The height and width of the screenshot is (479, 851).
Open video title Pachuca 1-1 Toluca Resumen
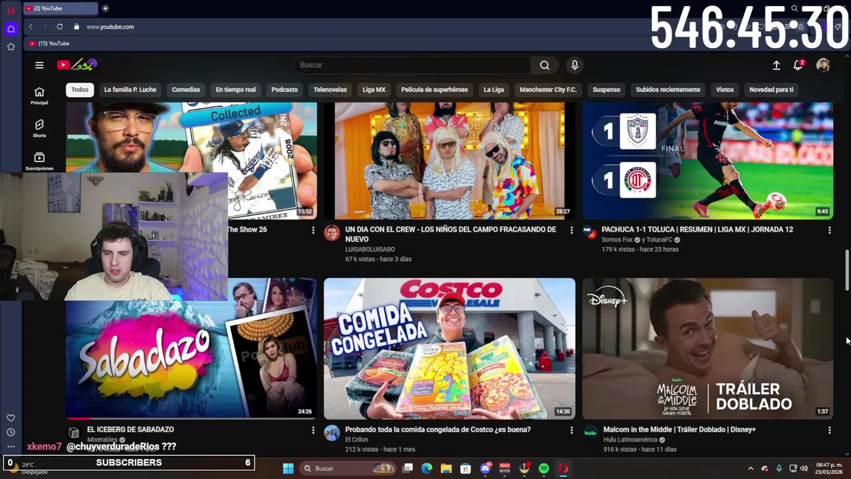coord(697,230)
